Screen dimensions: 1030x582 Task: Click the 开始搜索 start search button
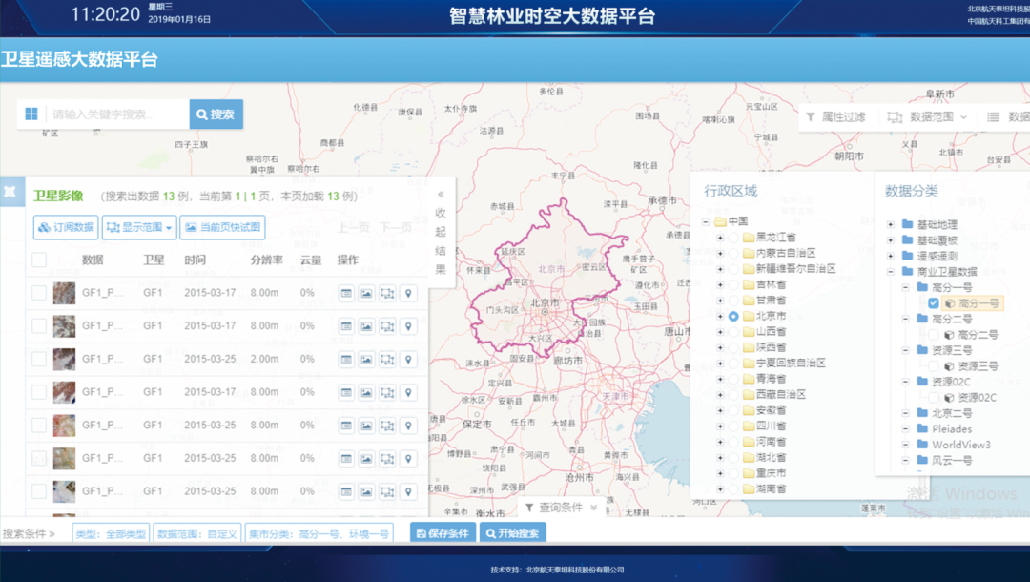[x=512, y=533]
